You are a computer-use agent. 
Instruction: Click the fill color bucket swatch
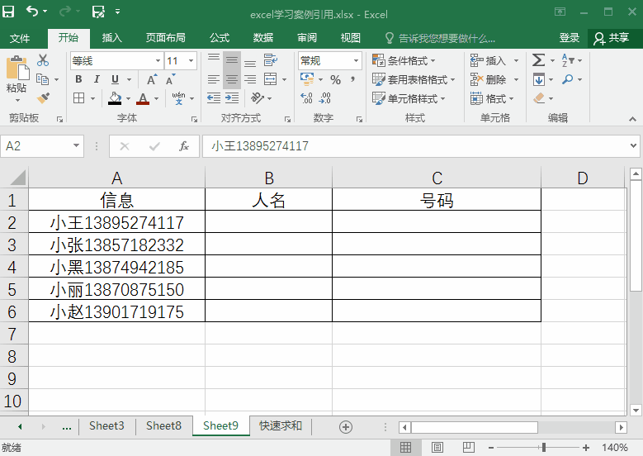(x=115, y=98)
